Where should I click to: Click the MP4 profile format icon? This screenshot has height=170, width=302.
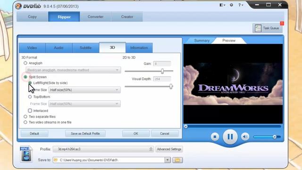26,154
